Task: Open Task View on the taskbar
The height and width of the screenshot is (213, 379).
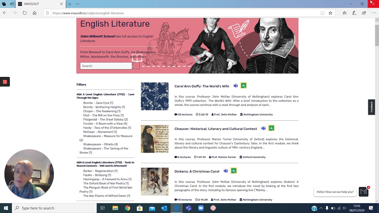Action: 103,208
